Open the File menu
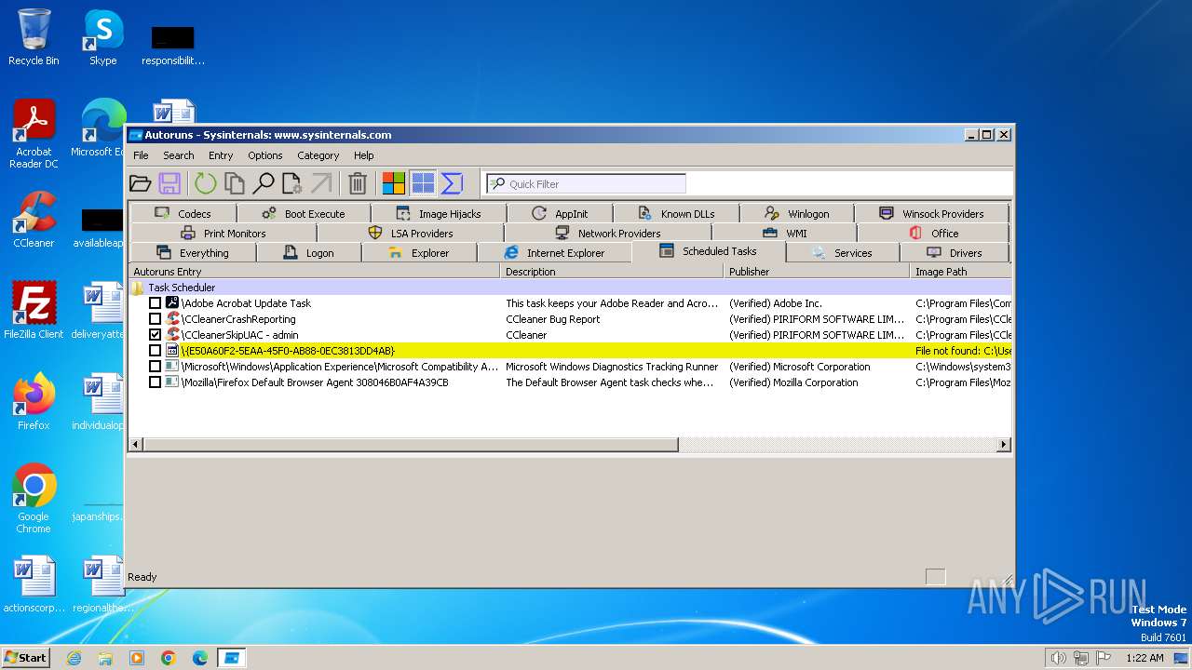 pos(141,155)
